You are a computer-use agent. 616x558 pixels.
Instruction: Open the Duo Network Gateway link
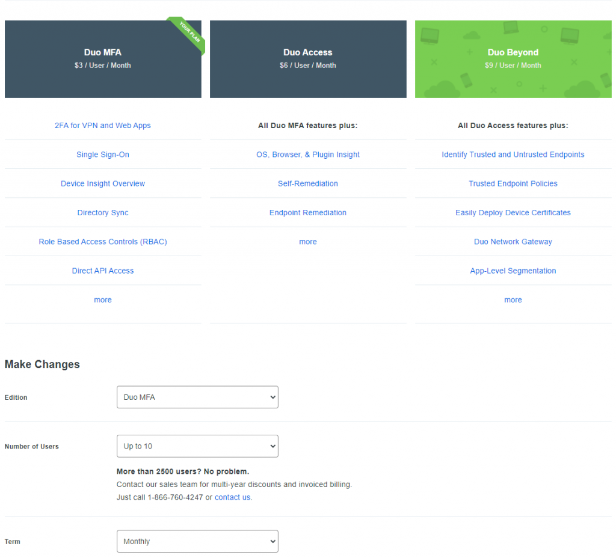513,242
